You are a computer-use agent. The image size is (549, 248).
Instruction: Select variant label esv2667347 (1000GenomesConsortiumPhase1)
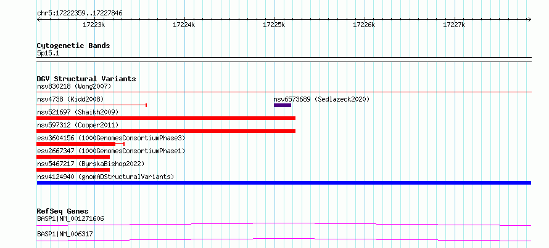111,151
